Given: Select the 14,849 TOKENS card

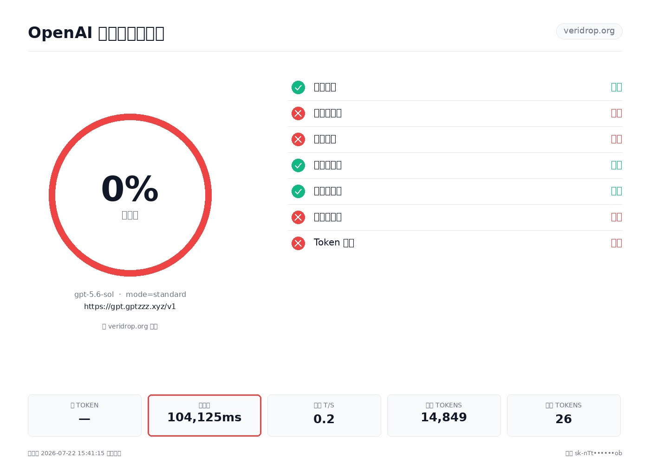Looking at the screenshot, I should coord(444,415).
